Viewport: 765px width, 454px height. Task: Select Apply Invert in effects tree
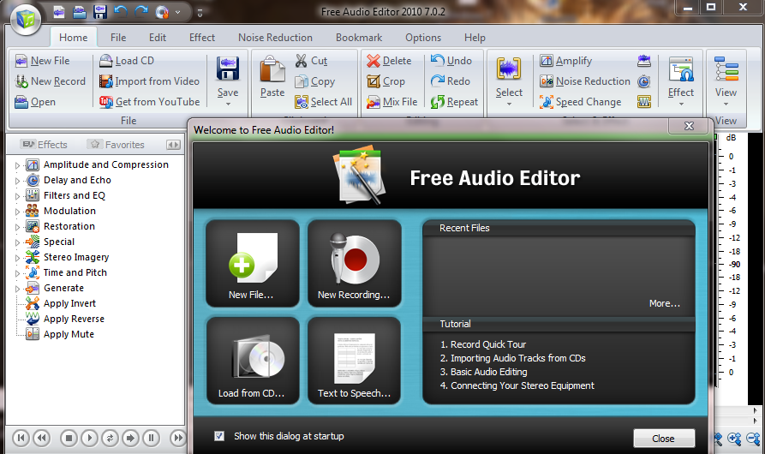(x=69, y=303)
